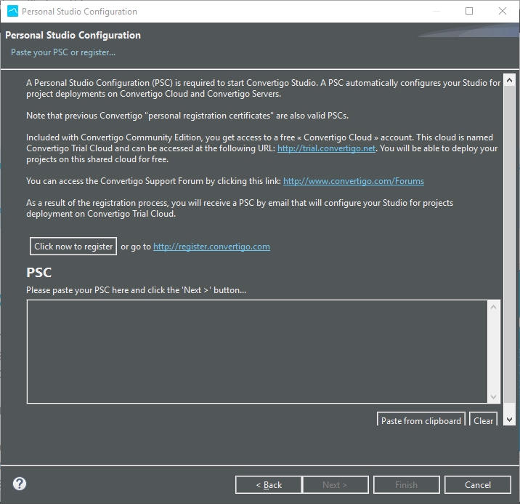Go to the previous step with Back
This screenshot has height=504, width=520.
click(x=269, y=485)
